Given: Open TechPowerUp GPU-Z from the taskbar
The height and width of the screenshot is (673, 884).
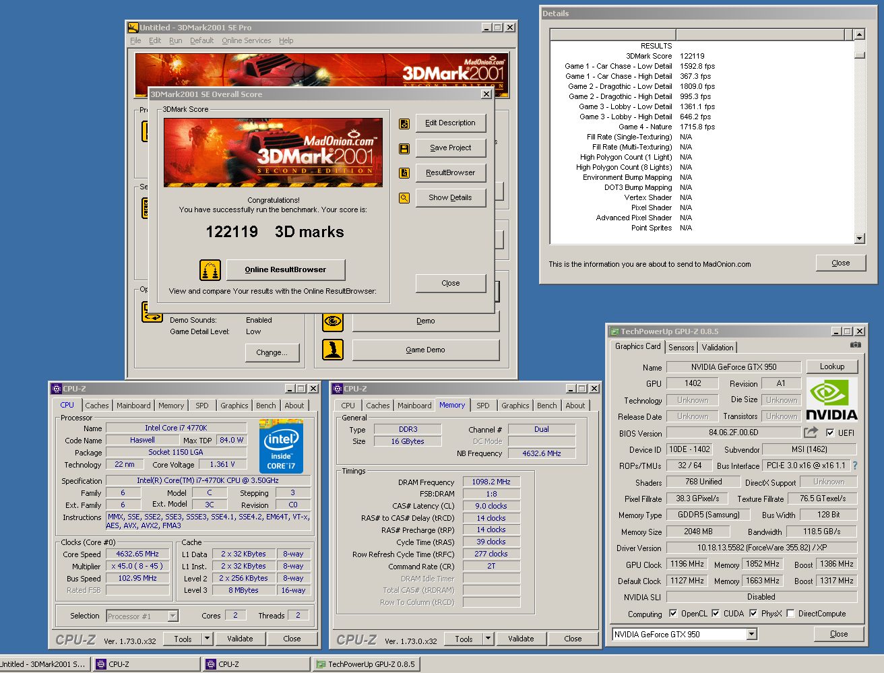Looking at the screenshot, I should (366, 664).
